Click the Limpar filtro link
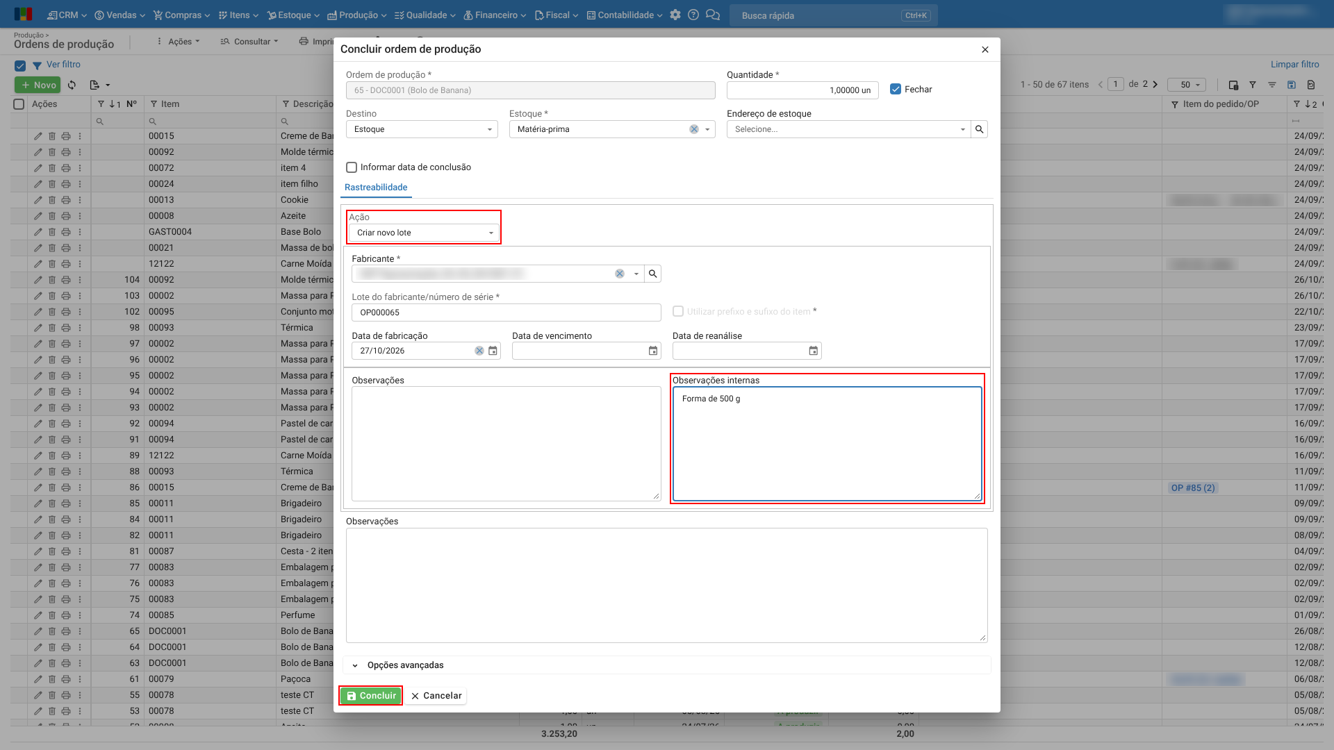This screenshot has width=1334, height=750. (1294, 65)
